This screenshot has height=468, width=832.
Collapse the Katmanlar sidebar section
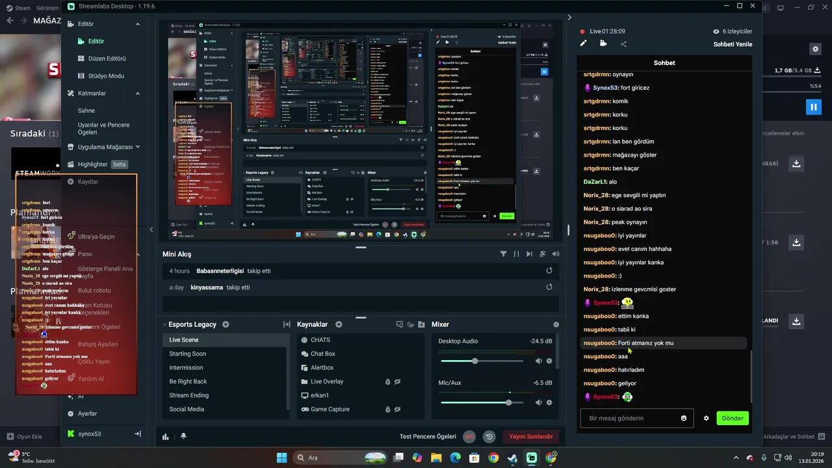[137, 94]
